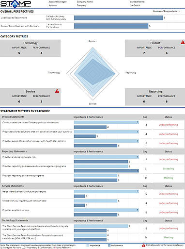Image resolution: width=185 pixels, height=249 pixels.
Task: Click the Contact Name Joe Smith
Action: pos(135,5)
